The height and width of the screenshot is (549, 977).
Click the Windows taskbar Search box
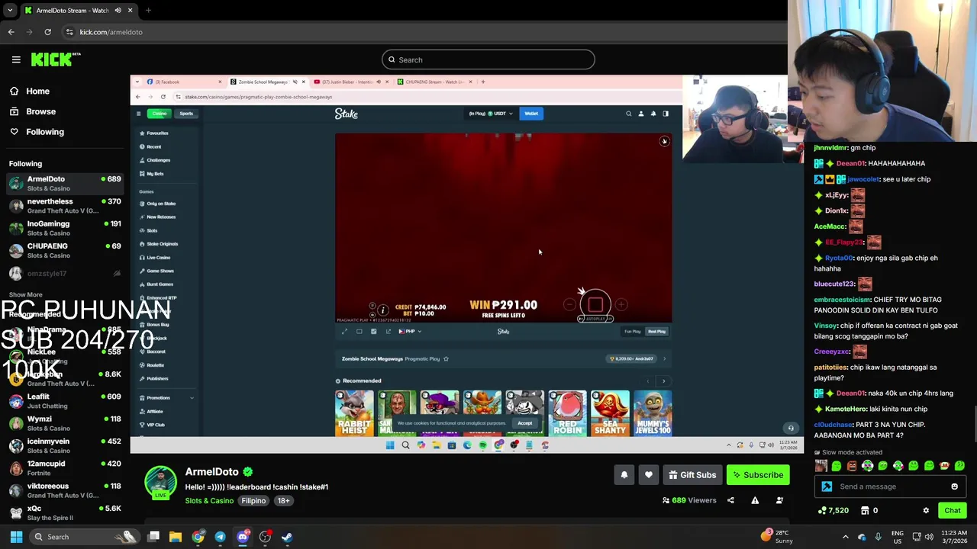85,537
